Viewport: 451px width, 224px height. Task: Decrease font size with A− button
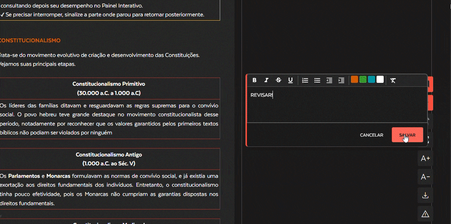tap(425, 177)
